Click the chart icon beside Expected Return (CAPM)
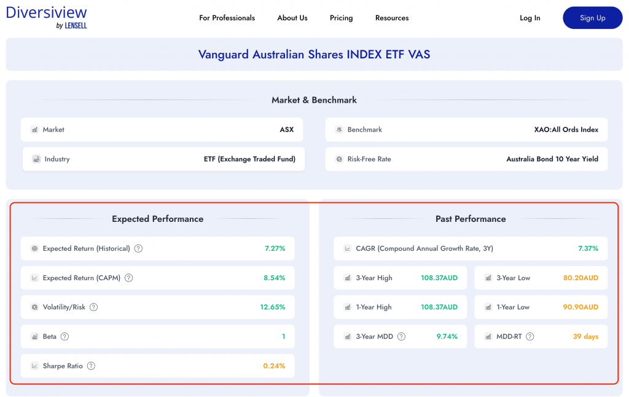 34,278
